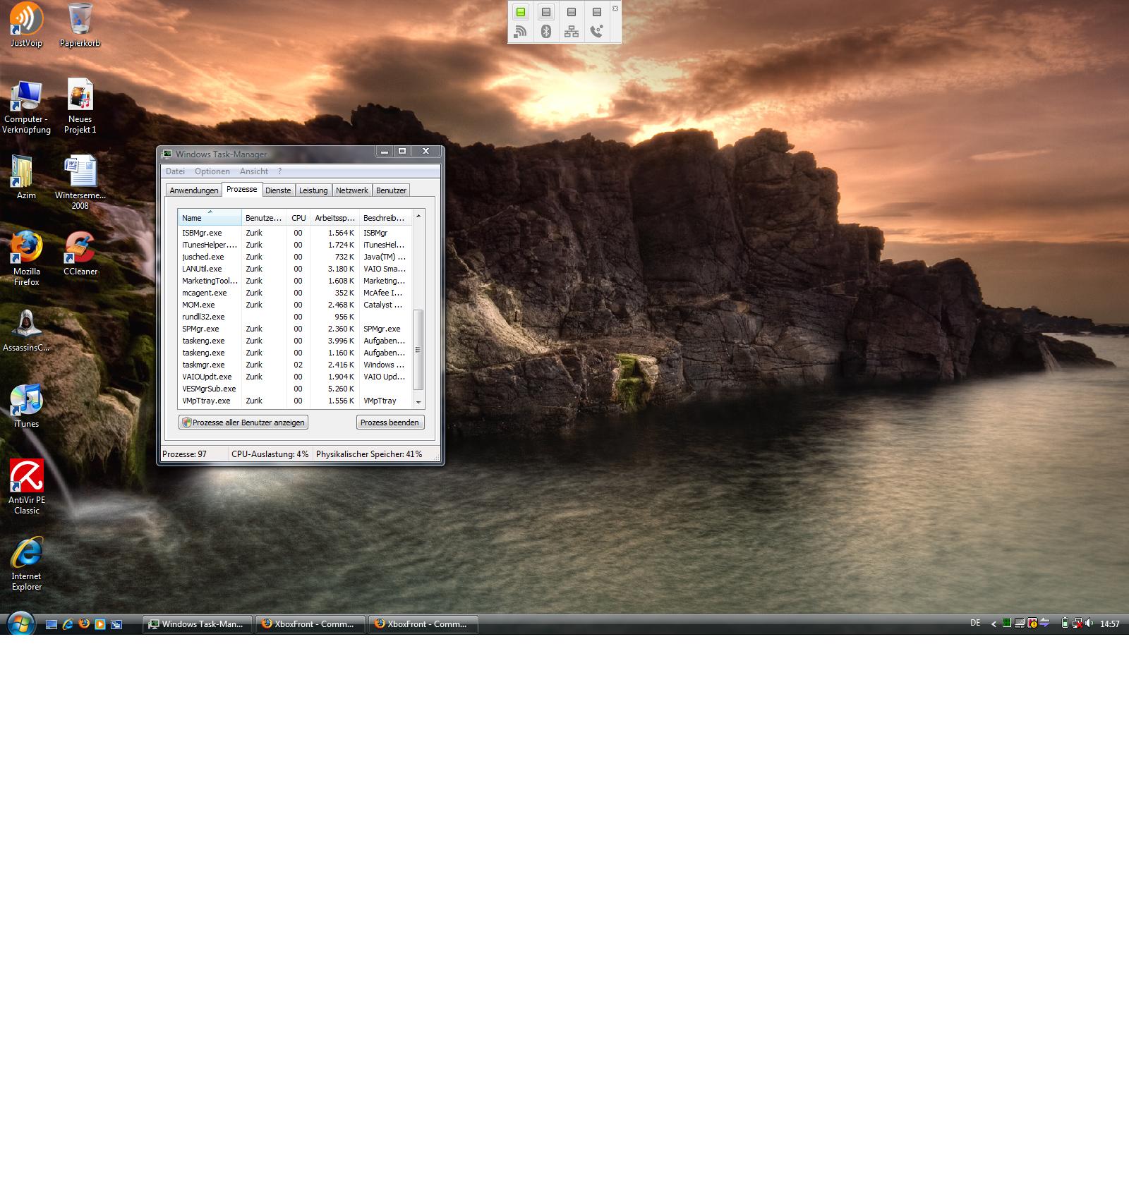Expand hidden system tray icons arrow

(x=994, y=624)
